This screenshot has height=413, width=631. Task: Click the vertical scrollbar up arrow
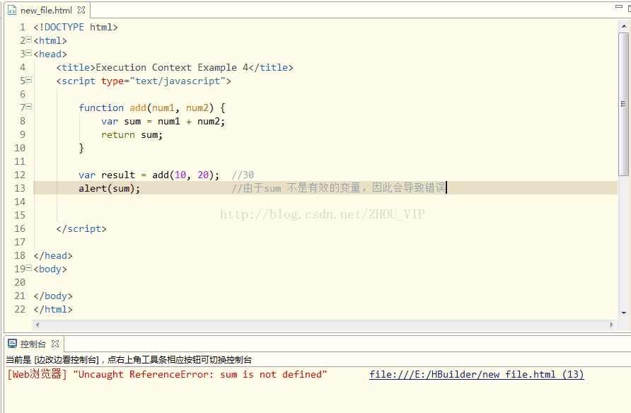624,26
